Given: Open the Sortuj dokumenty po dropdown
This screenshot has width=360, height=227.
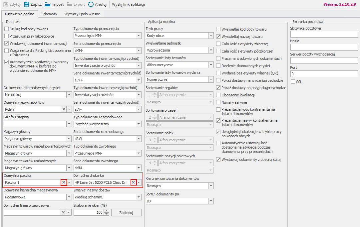Looking at the screenshot, I should point(210,201).
